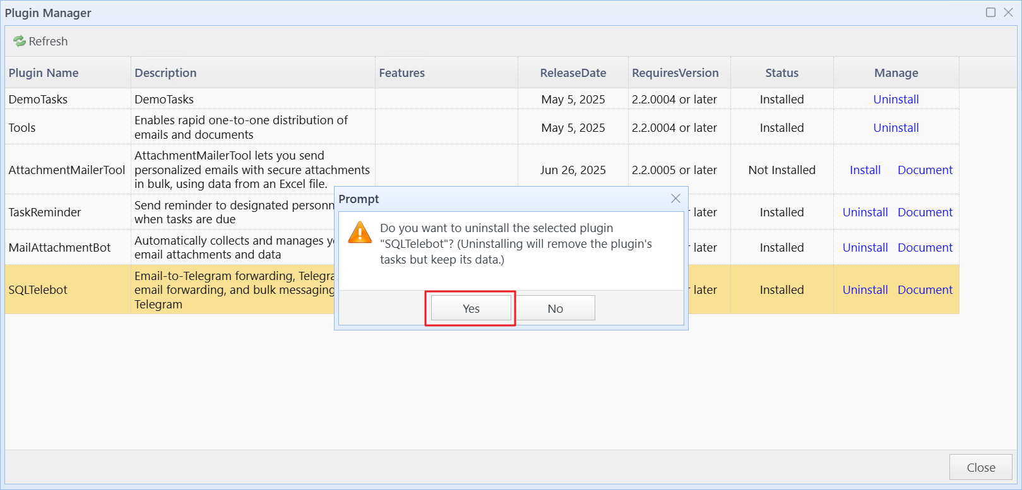
Task: Close the Prompt dialog with X
Action: pos(675,199)
